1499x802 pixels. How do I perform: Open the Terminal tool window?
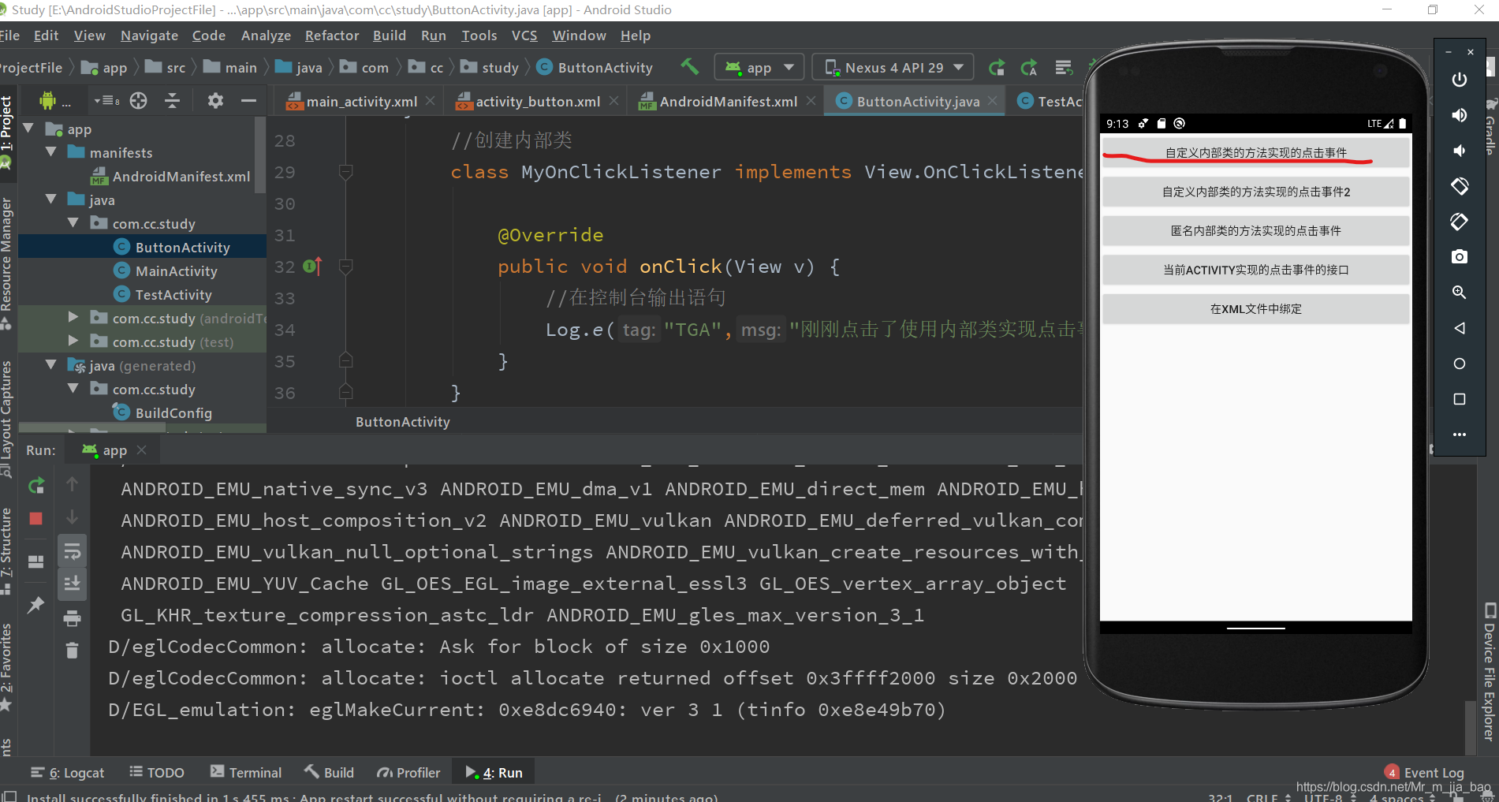tap(246, 773)
